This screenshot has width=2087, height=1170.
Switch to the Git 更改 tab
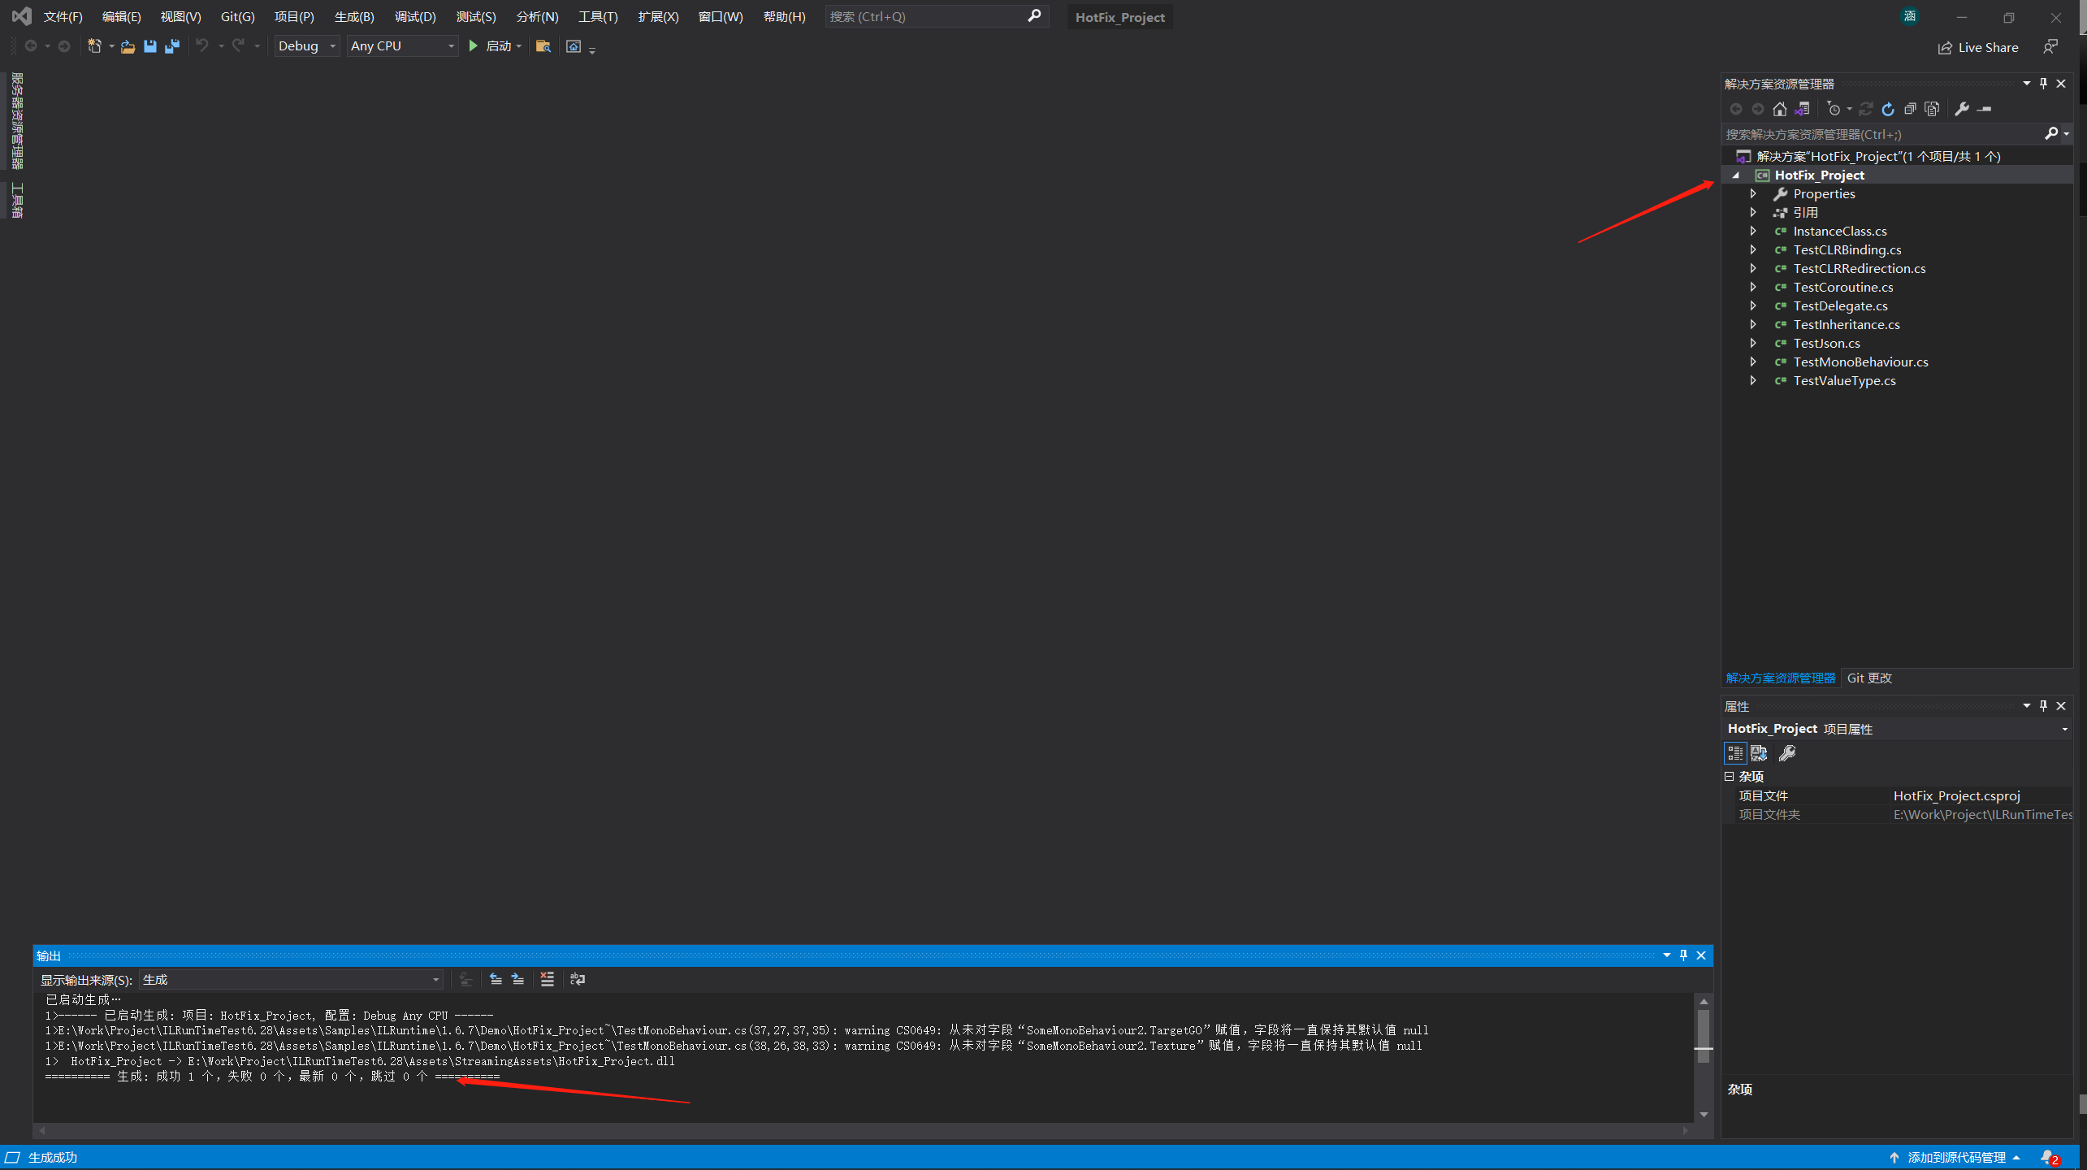point(1869,678)
